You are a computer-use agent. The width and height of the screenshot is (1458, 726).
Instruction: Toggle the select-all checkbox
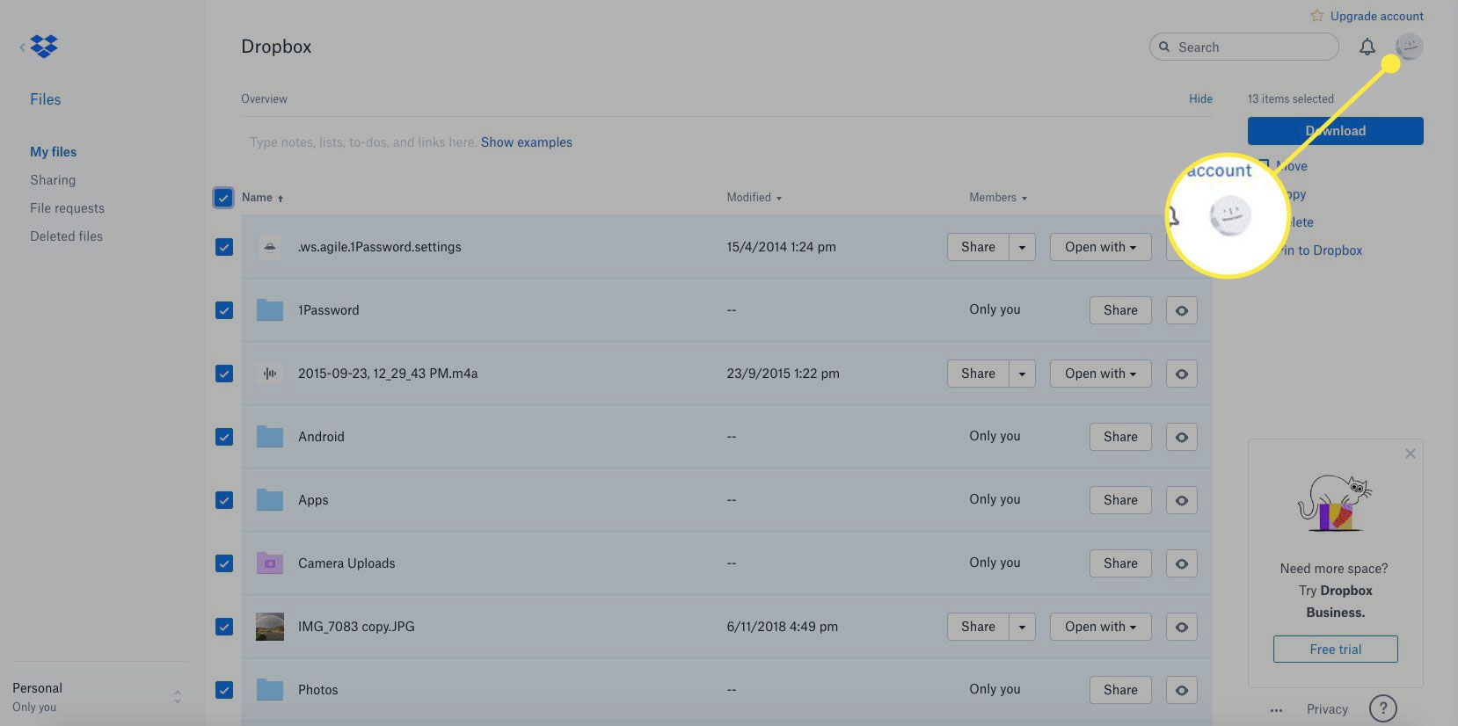tap(223, 198)
